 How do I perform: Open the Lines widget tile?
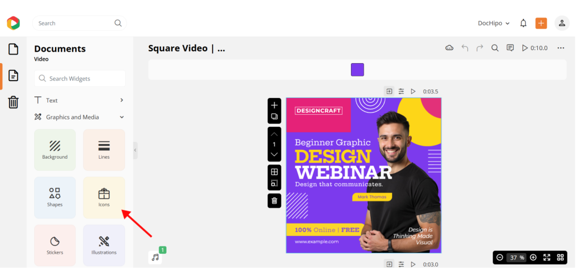pyautogui.click(x=104, y=150)
